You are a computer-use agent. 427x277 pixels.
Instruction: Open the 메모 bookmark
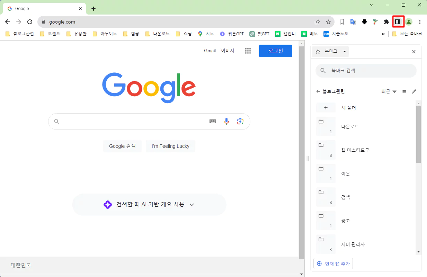[310, 34]
